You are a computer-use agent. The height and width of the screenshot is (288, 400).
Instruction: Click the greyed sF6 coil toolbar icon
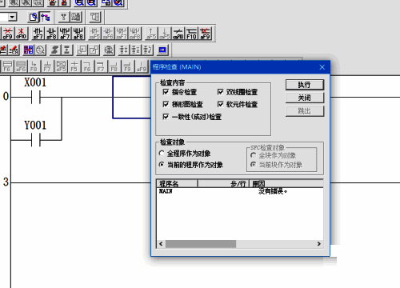[x=21, y=66]
